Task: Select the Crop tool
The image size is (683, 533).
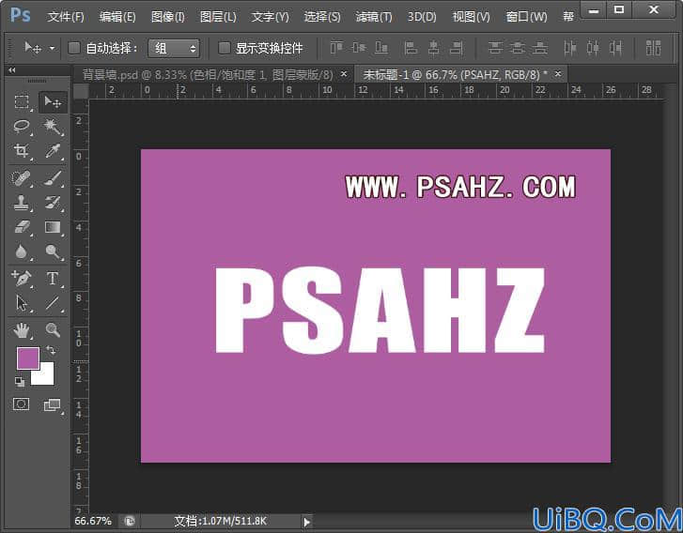Action: click(x=22, y=150)
